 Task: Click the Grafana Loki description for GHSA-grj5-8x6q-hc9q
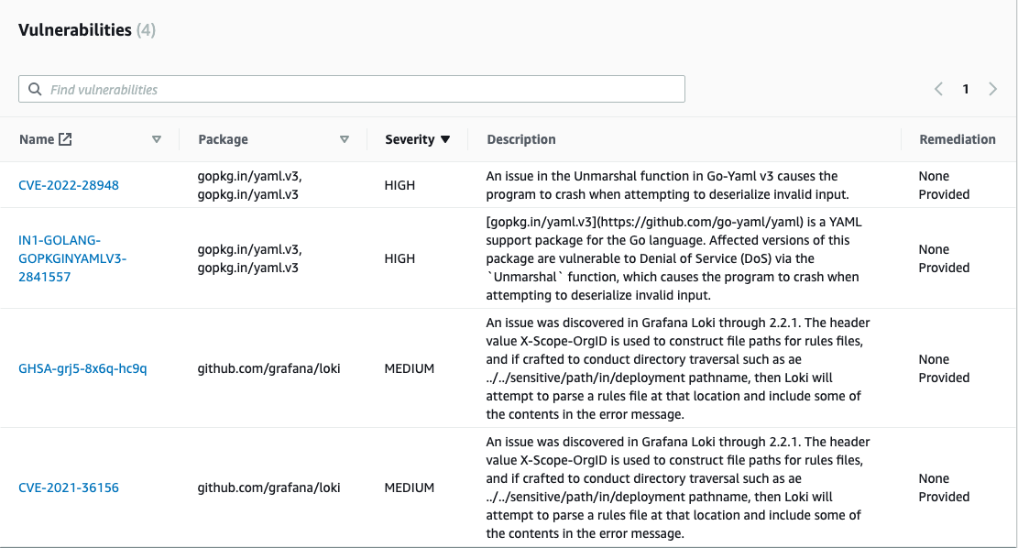point(678,368)
